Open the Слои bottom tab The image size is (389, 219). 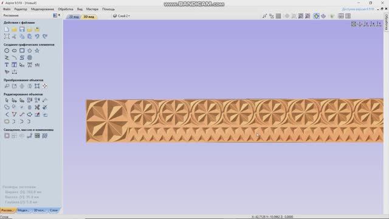pos(54,210)
